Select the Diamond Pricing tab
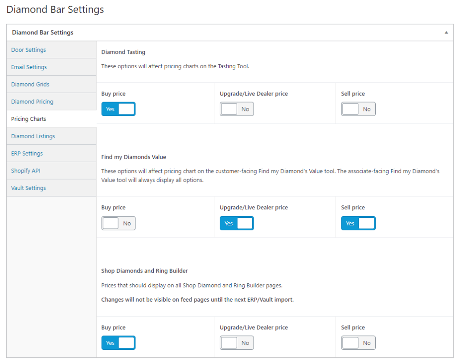This screenshot has height=364, width=459. pyautogui.click(x=32, y=102)
